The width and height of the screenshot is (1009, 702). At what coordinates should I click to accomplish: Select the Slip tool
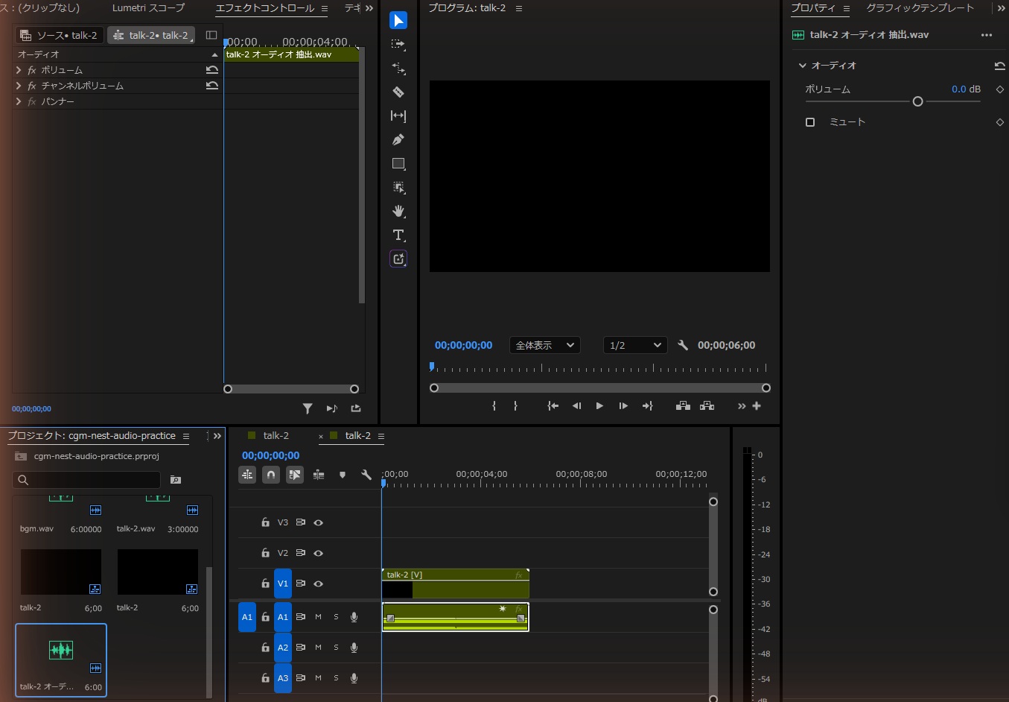(x=398, y=116)
